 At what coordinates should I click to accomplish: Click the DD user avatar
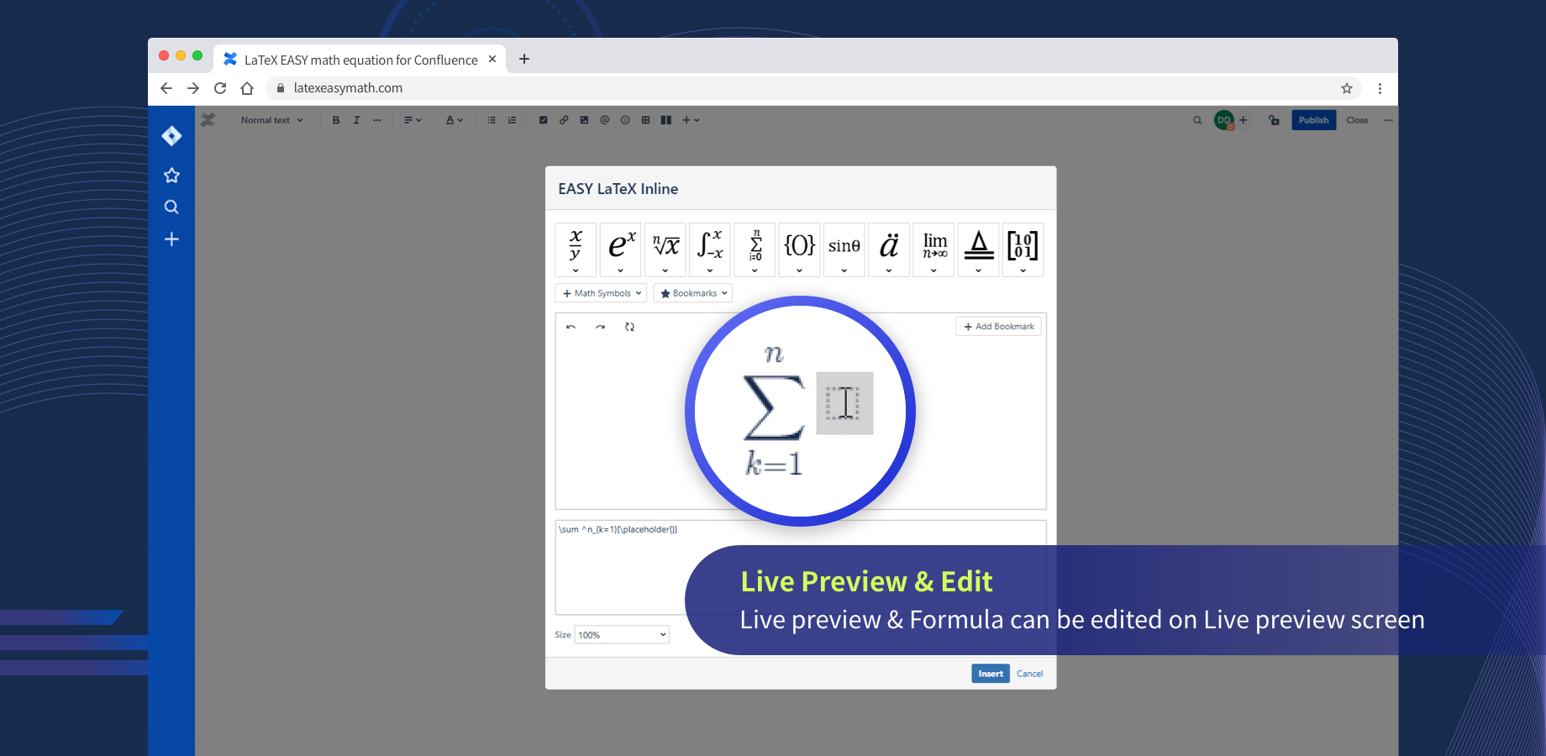tap(1223, 120)
